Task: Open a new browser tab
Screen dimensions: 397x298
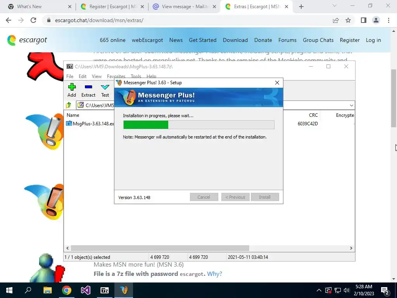Action: tap(301, 7)
